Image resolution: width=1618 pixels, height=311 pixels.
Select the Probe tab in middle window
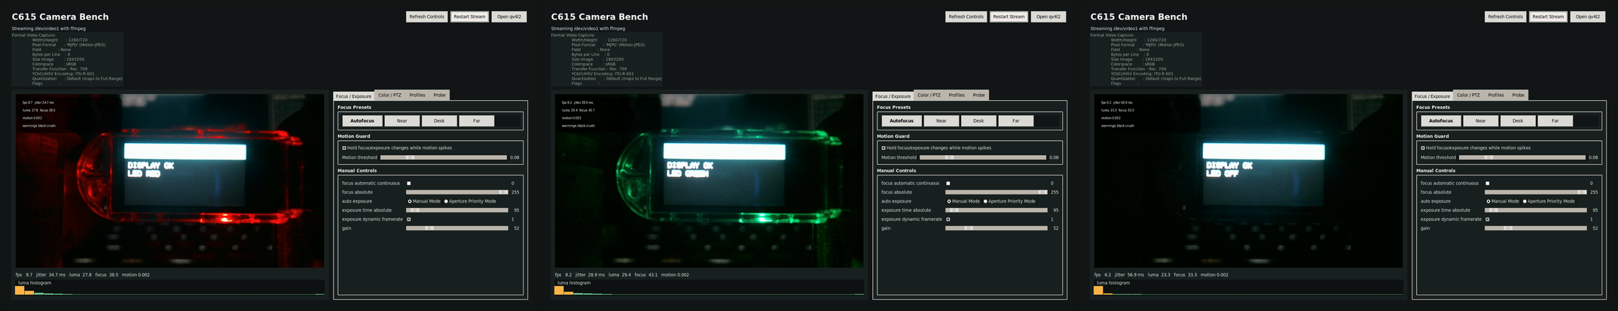(x=979, y=95)
